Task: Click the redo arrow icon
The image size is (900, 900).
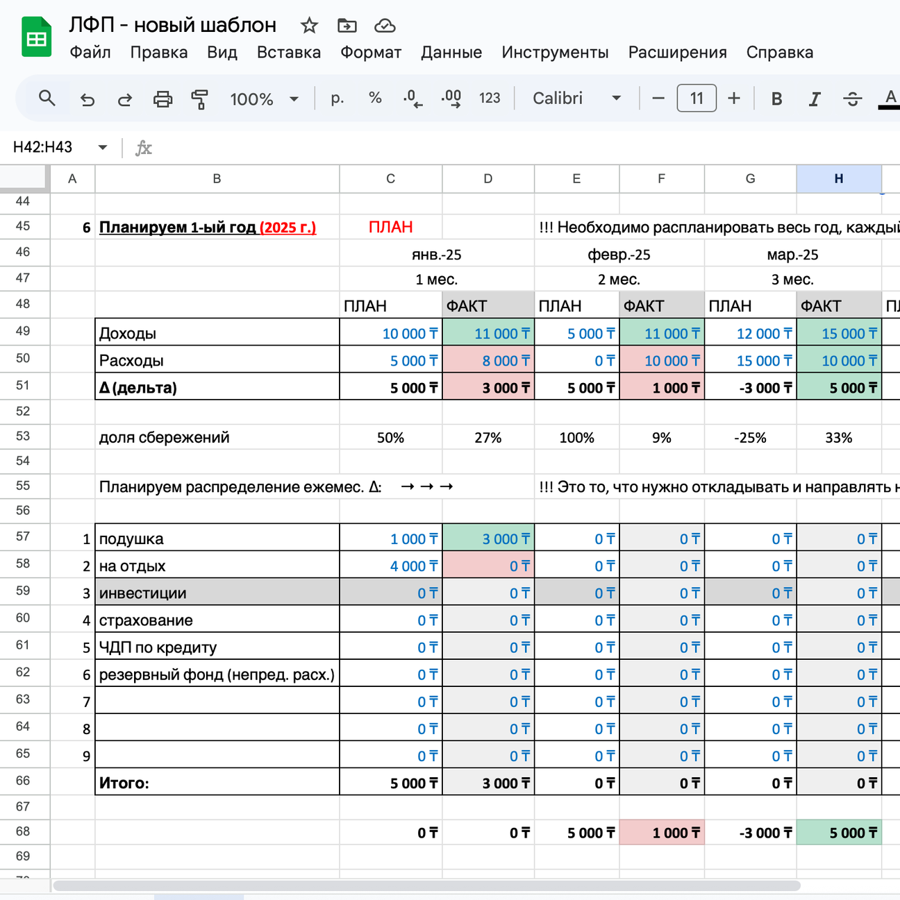Action: 125,99
